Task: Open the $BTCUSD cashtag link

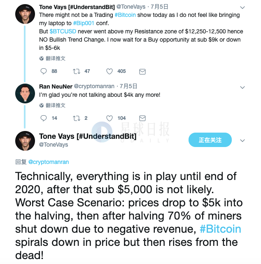Action: point(63,31)
